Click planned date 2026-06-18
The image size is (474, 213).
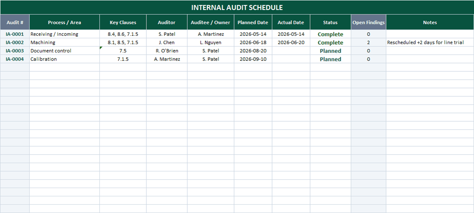(253, 43)
